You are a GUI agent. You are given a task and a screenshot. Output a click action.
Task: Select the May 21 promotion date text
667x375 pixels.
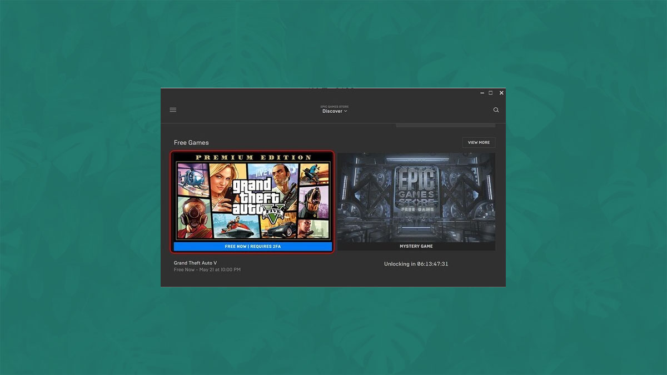pos(207,269)
